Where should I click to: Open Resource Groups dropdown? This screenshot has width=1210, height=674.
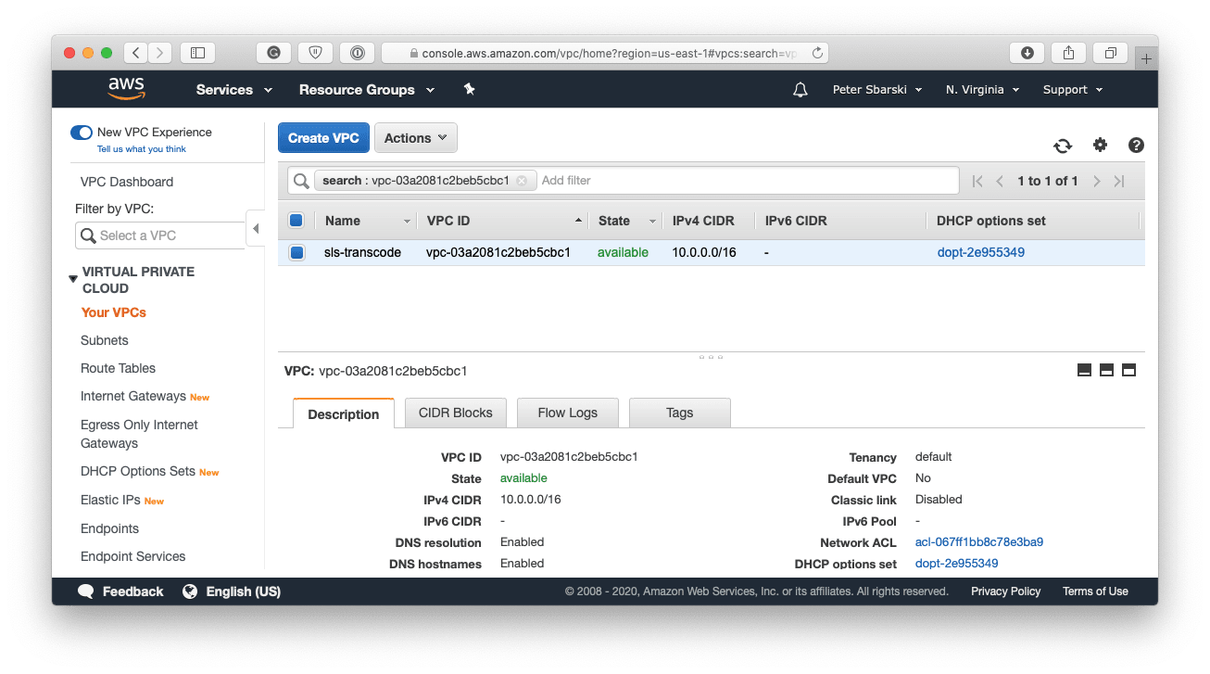tap(367, 90)
